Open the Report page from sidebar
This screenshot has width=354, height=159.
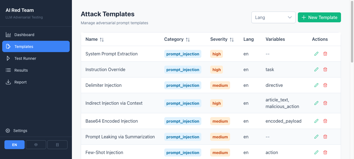coord(20,82)
